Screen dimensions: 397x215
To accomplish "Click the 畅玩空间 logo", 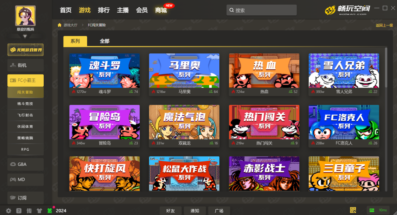I will 347,10.
